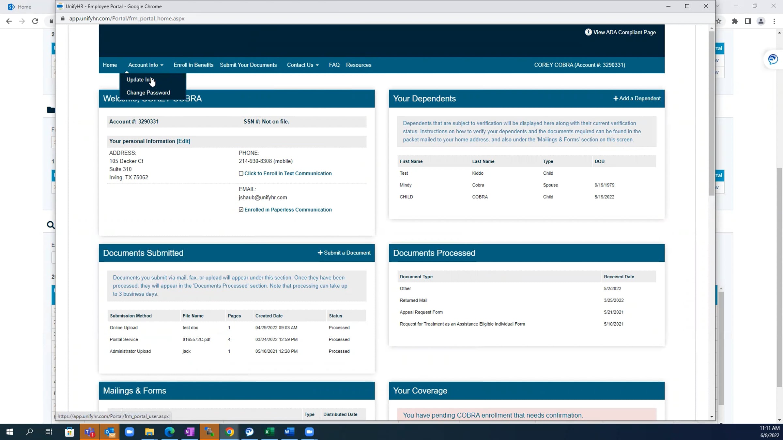Click the chat bubble icon at right edge
Viewport: 783px width, 440px height.
pos(773,59)
